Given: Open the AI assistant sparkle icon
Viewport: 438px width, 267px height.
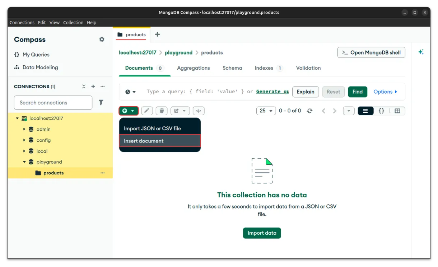Looking at the screenshot, I should 421,52.
